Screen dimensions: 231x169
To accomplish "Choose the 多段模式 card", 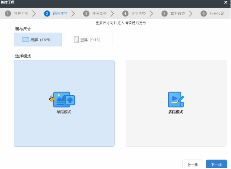I will pyautogui.click(x=176, y=103).
